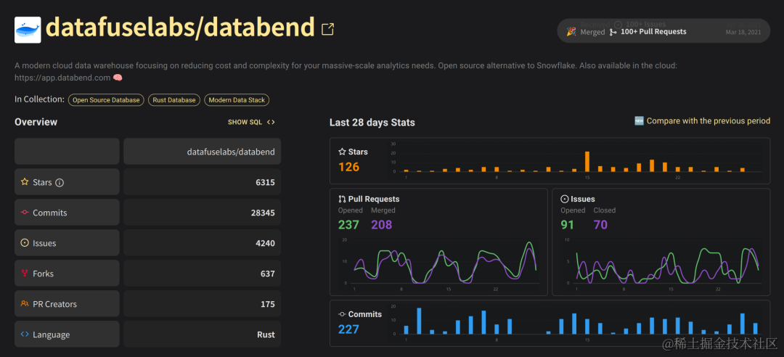Click the datafuselabs/databend column header cell
This screenshot has height=357, width=784.
(x=202, y=152)
